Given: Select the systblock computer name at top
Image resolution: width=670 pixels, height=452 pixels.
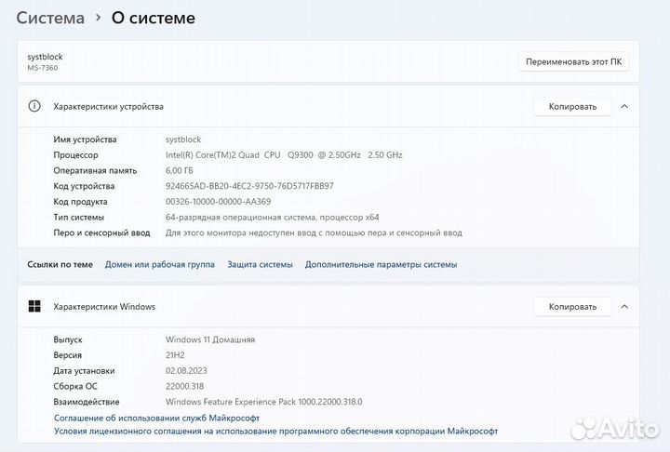Looking at the screenshot, I should [45, 57].
